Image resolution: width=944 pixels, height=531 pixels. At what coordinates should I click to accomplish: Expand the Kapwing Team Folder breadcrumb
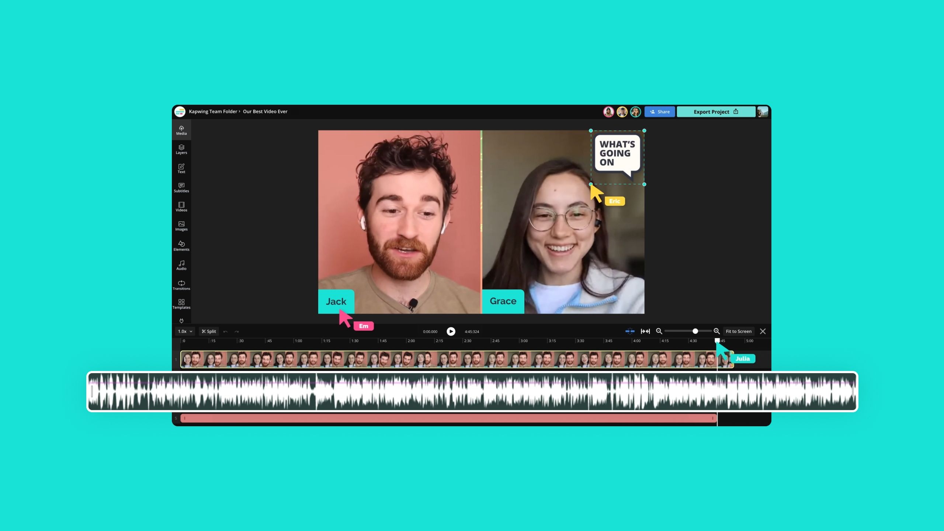(213, 111)
